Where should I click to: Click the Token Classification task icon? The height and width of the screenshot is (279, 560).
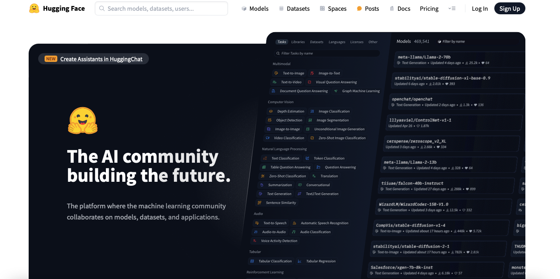pos(307,158)
